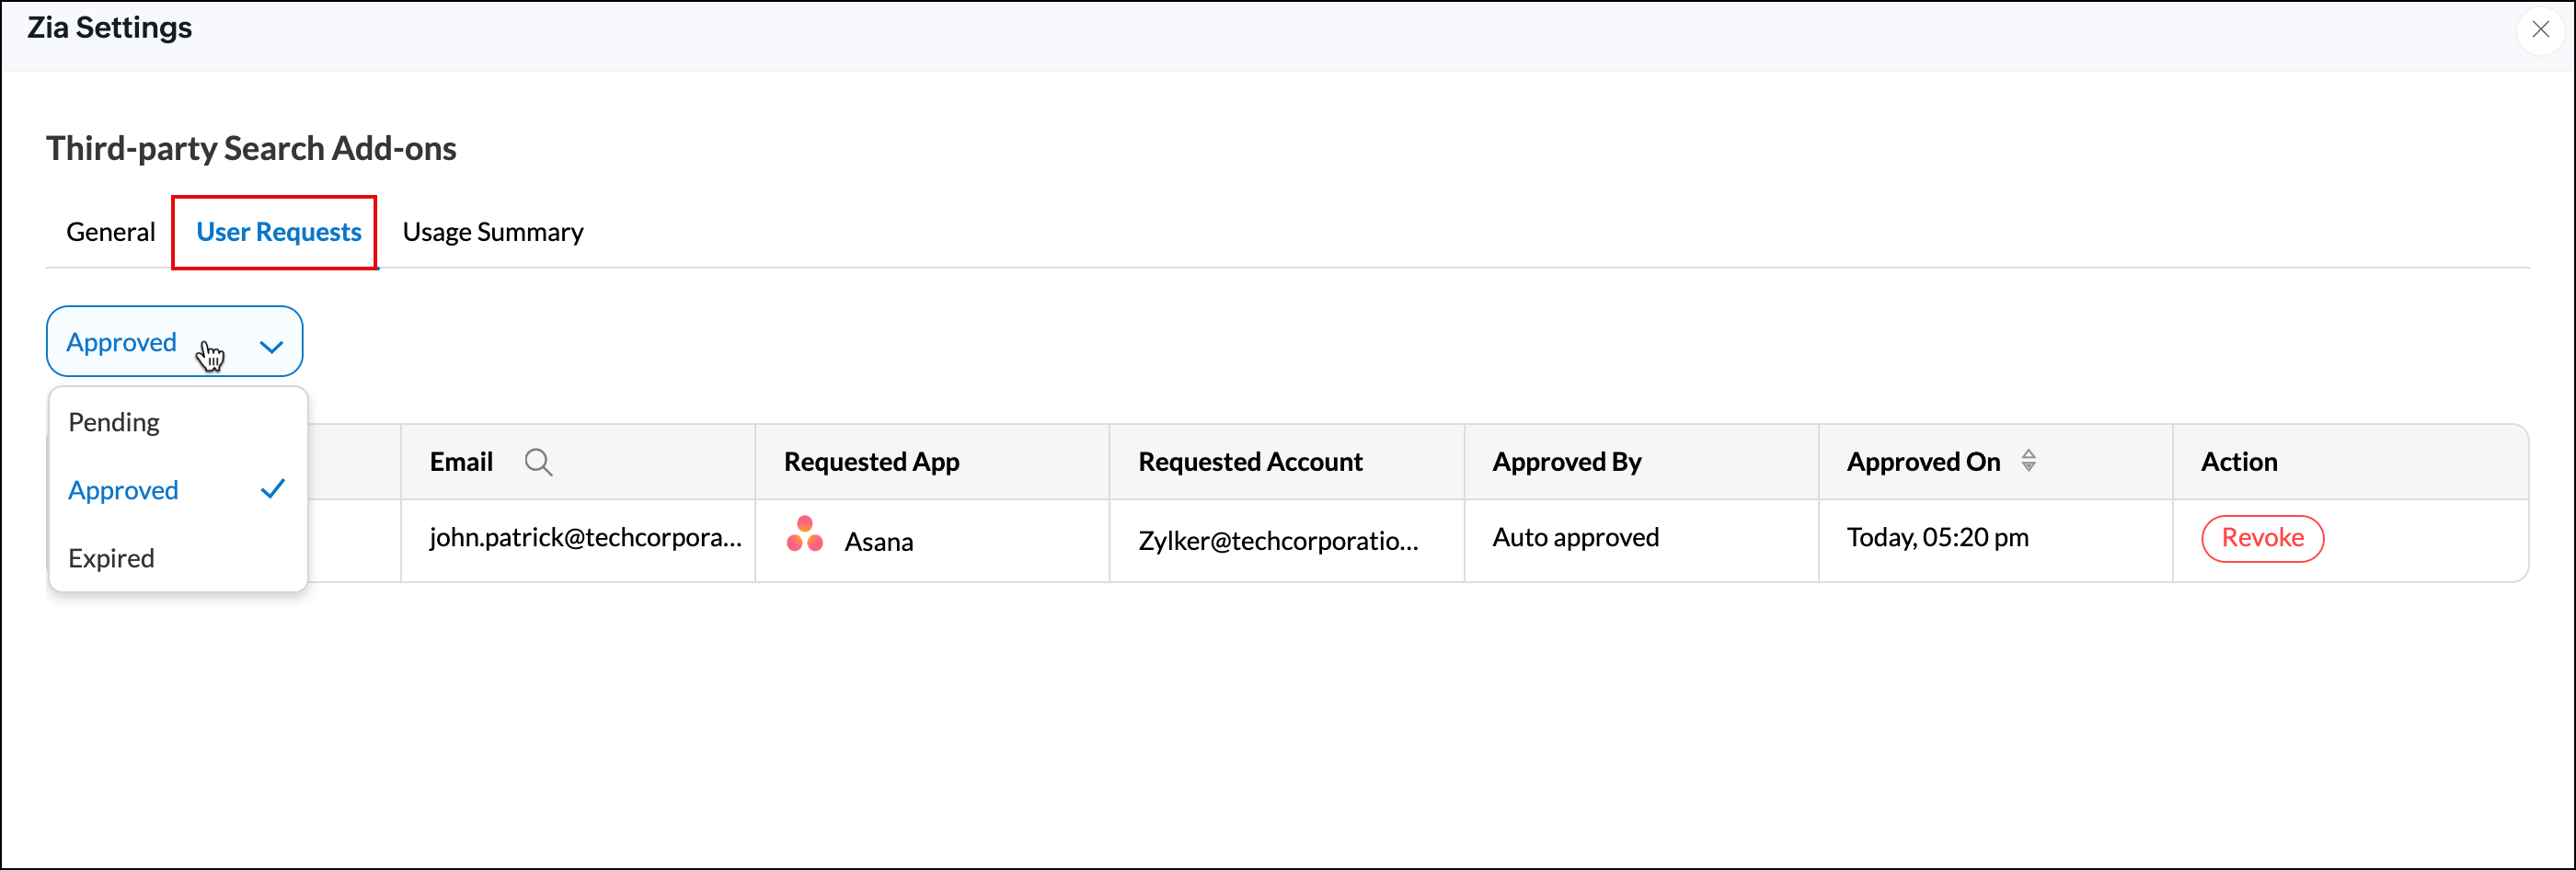The width and height of the screenshot is (2576, 870).
Task: Close the Zia Settings panel
Action: pos(2540,30)
